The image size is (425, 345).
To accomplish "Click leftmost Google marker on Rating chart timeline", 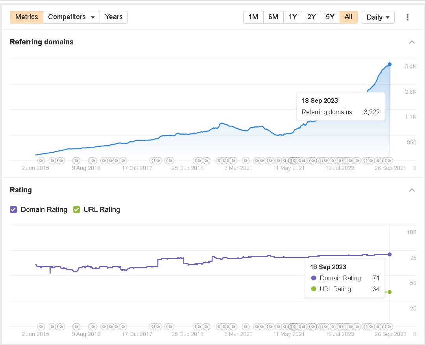I will (41, 327).
